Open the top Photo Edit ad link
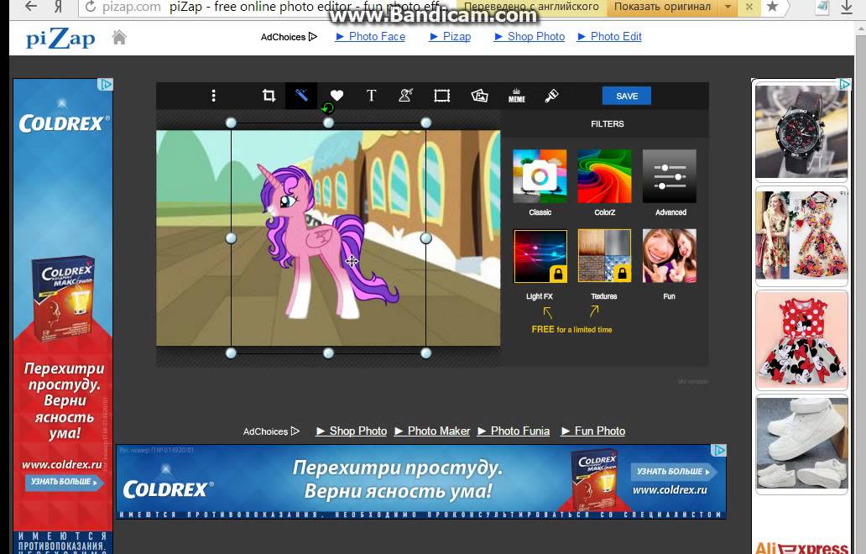This screenshot has height=554, width=866. click(610, 36)
